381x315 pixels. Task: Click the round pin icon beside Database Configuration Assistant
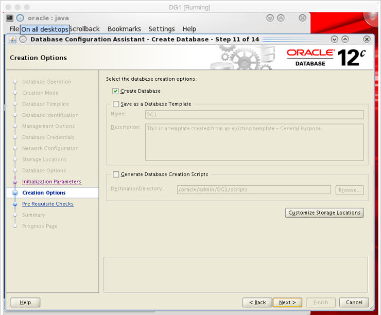23,39
